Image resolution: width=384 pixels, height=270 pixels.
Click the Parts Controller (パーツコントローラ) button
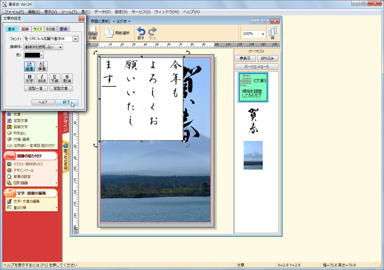[x=252, y=66]
